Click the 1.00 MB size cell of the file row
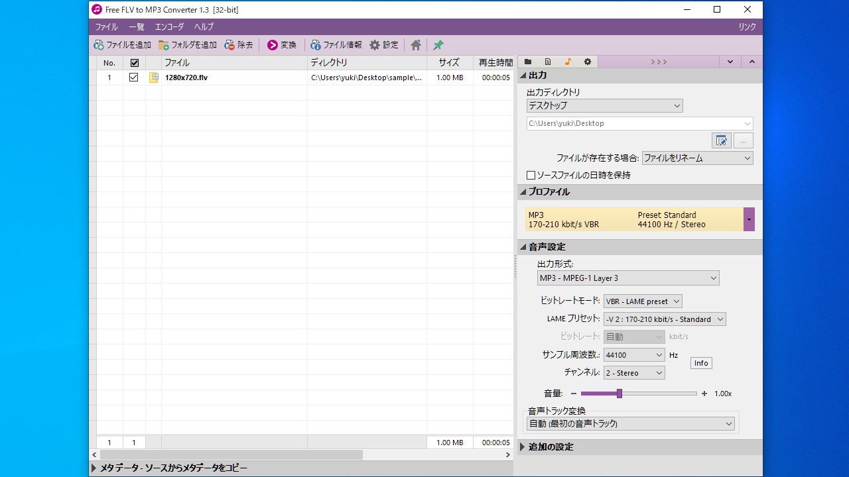 [450, 78]
